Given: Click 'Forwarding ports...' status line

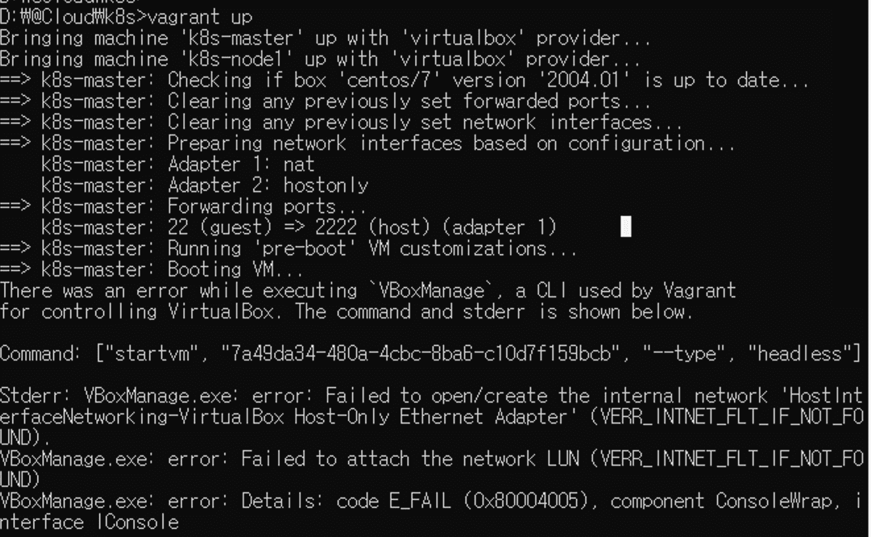Looking at the screenshot, I should 267,206.
